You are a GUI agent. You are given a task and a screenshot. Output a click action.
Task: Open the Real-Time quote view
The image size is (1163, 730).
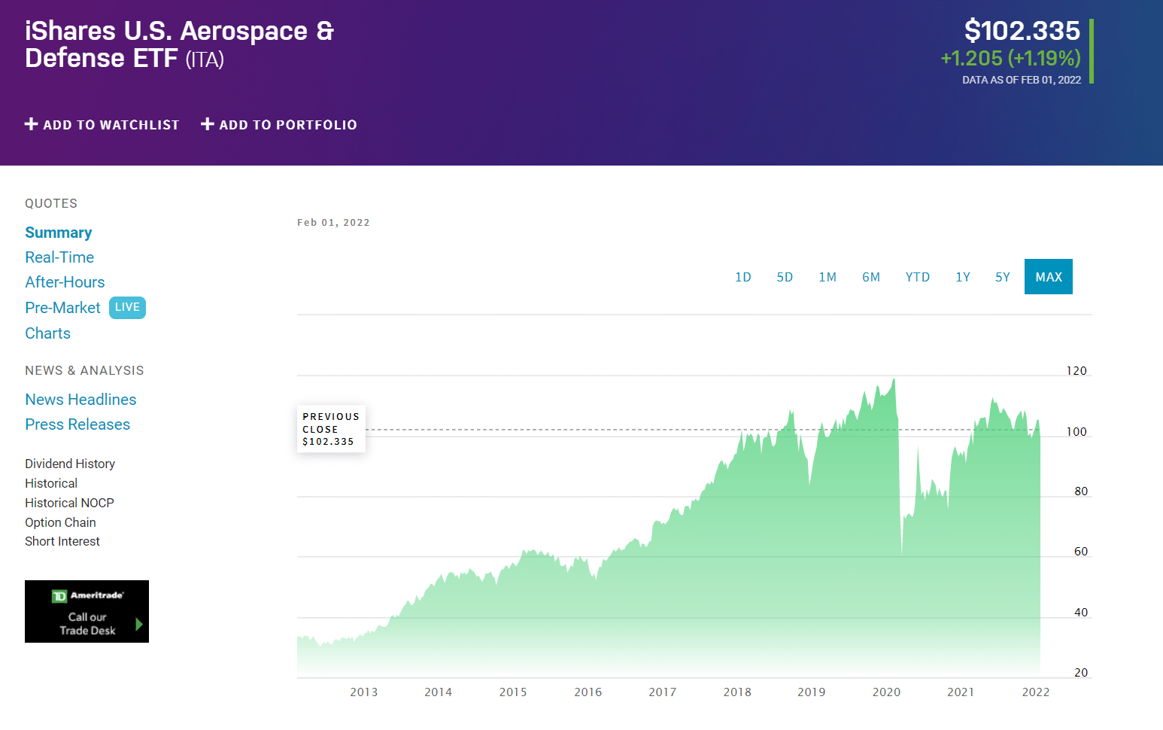(x=59, y=257)
